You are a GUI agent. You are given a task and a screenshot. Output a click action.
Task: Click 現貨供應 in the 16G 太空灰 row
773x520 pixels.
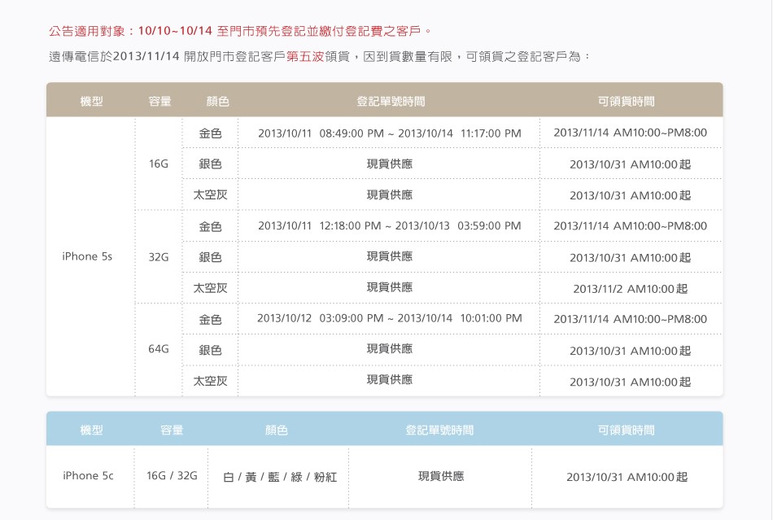[x=390, y=194]
